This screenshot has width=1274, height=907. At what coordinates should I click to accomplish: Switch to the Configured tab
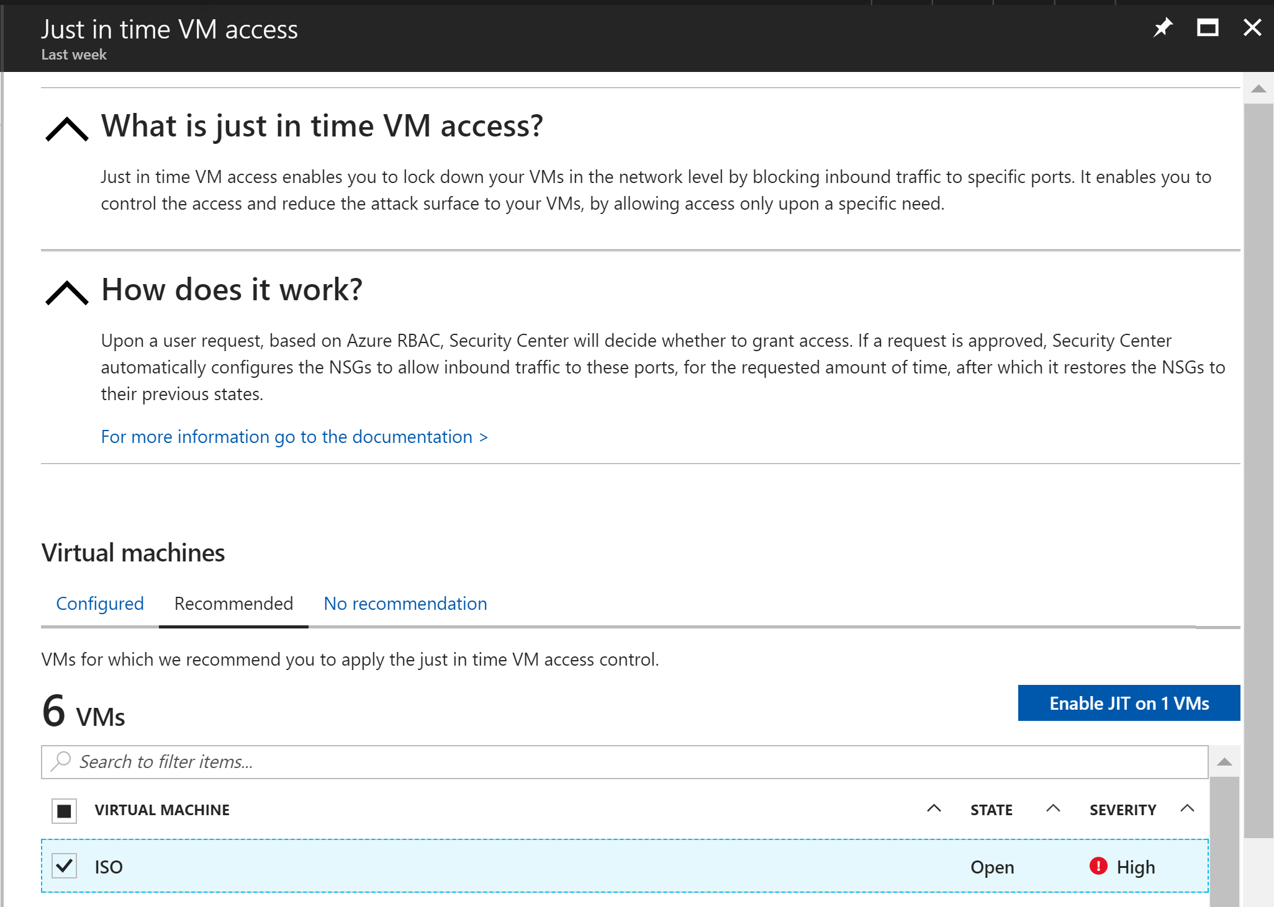(x=100, y=604)
